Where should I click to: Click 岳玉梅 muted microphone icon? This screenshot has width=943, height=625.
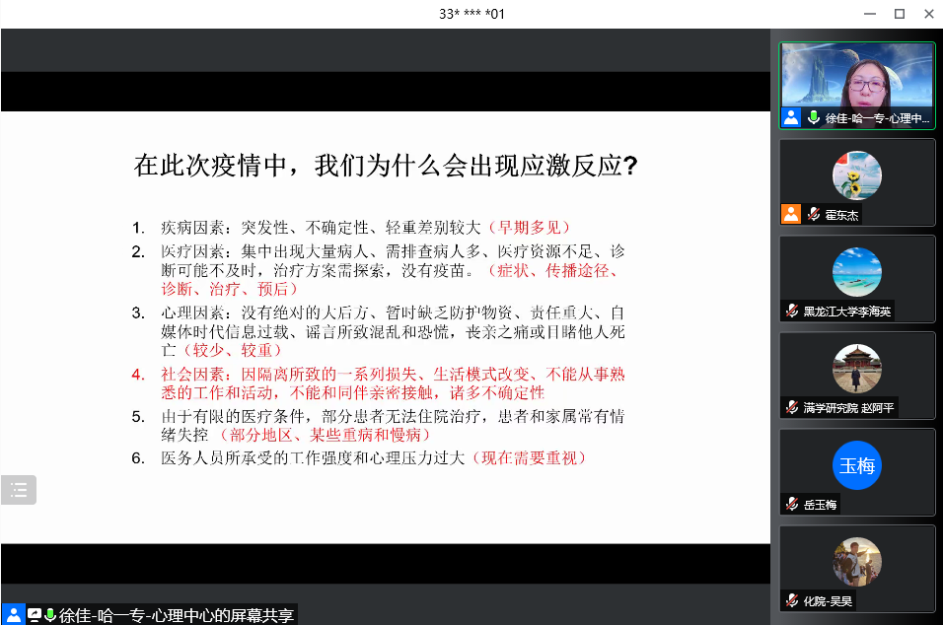pos(792,504)
